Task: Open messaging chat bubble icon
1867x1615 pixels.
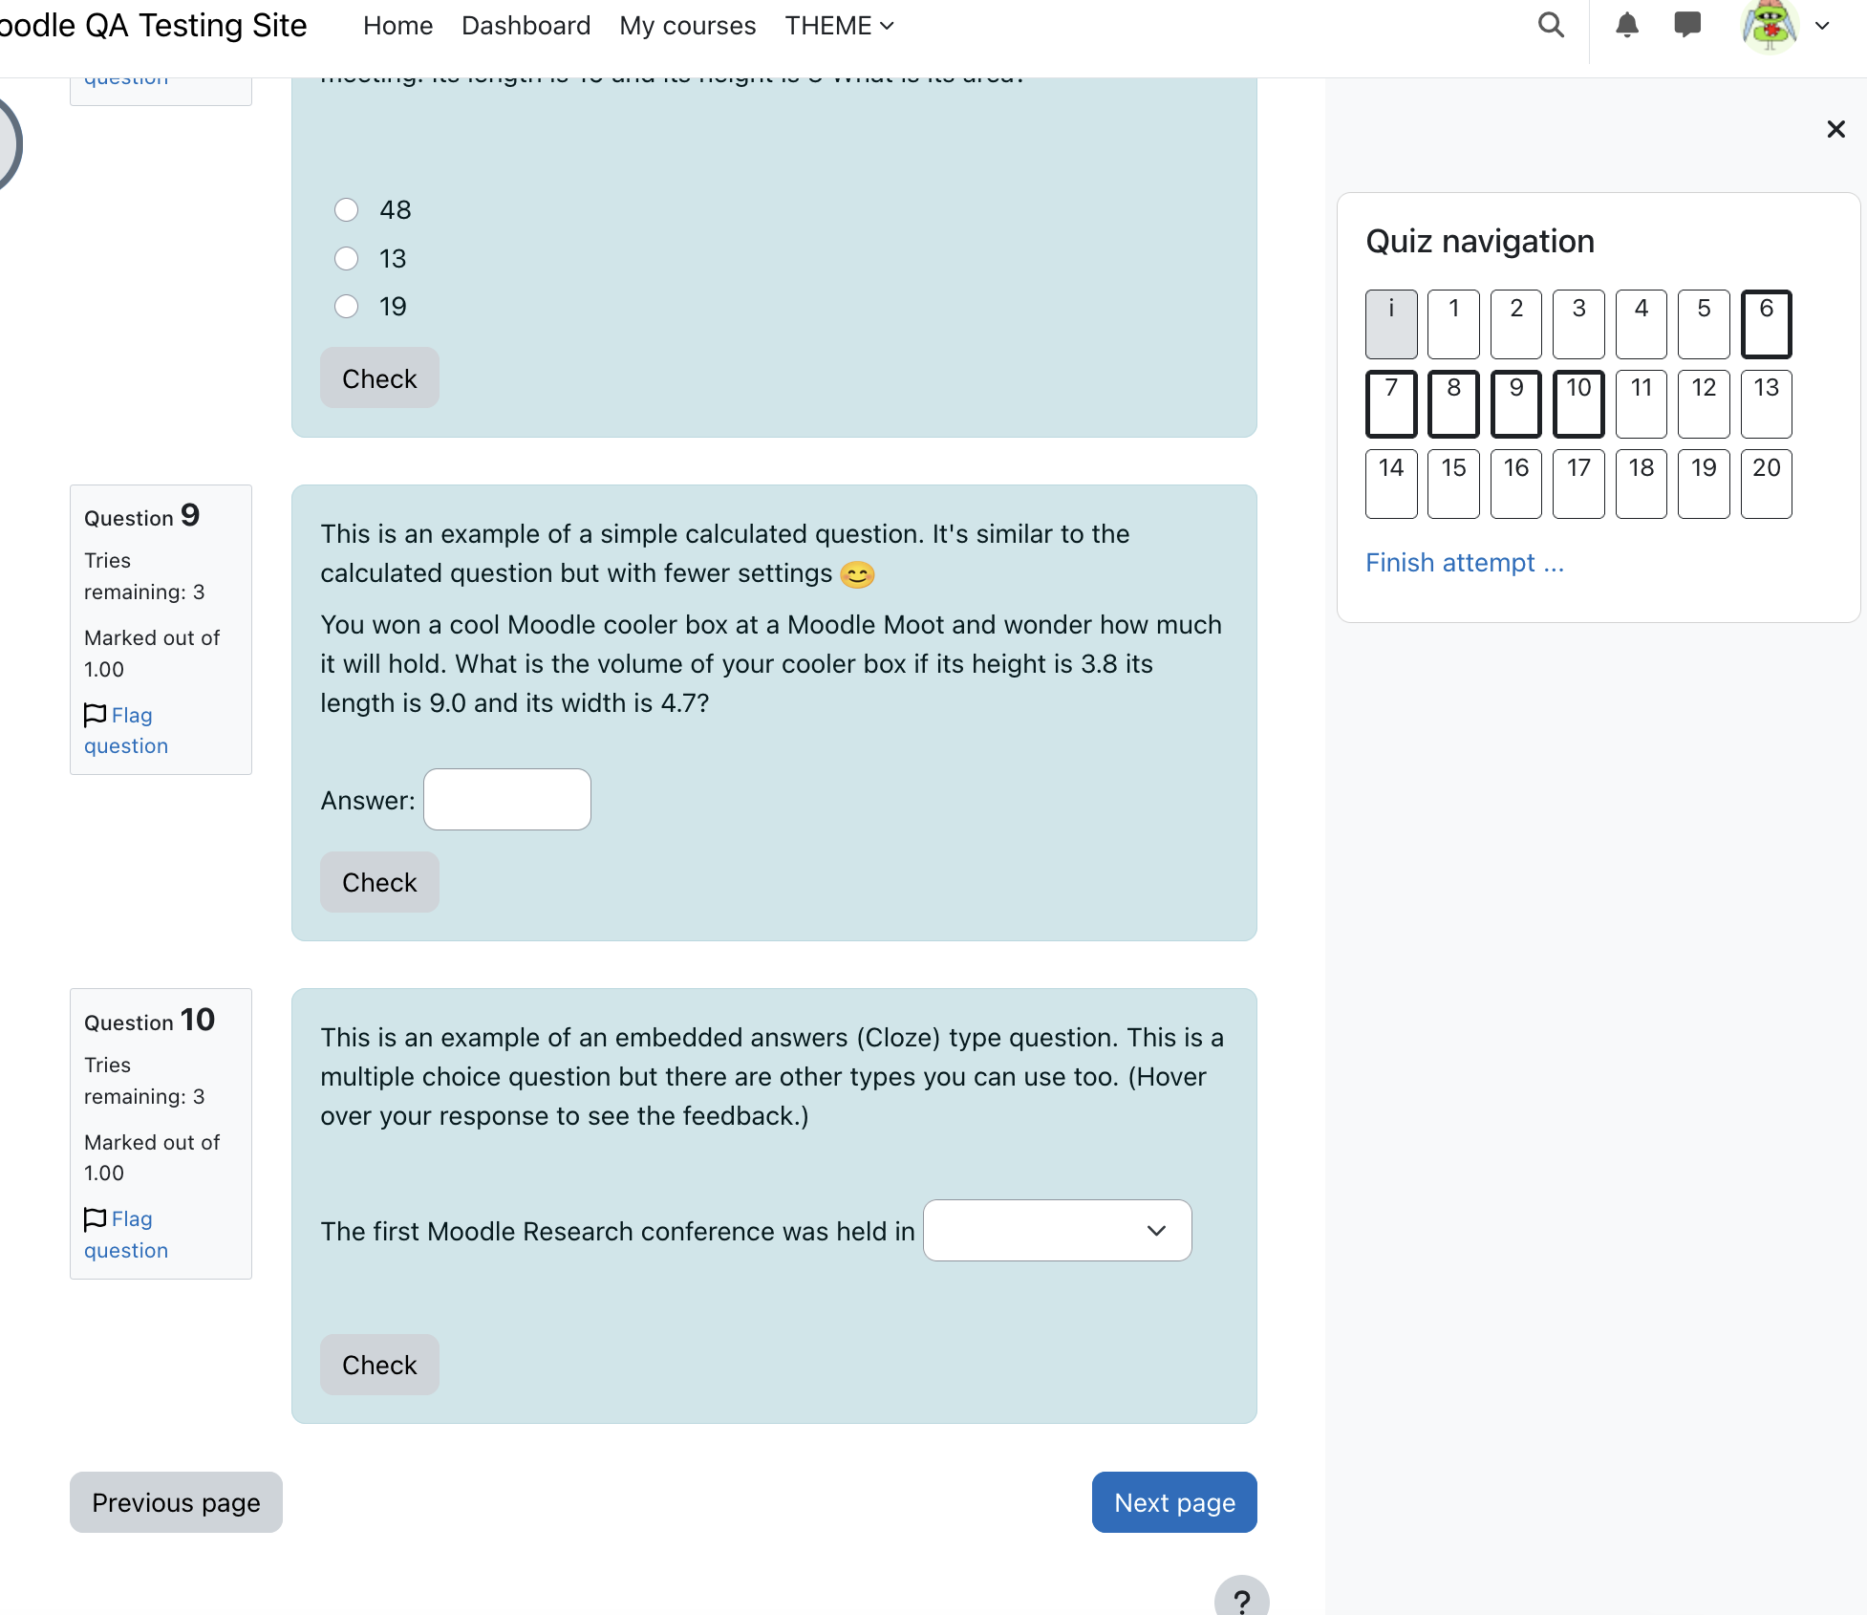Action: [1687, 26]
